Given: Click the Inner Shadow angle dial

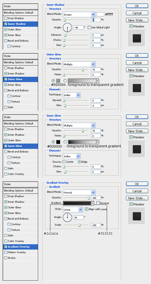Looking at the screenshot, I should [67, 28].
